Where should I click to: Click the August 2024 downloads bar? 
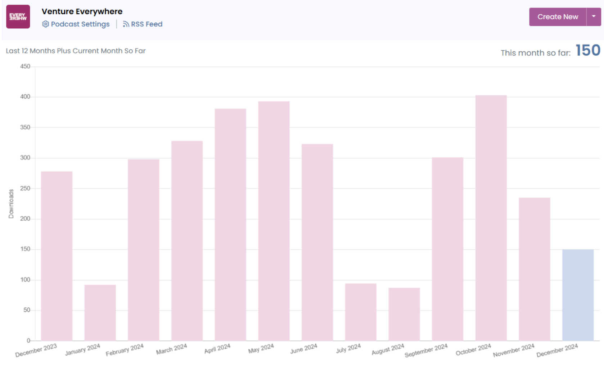coord(404,314)
